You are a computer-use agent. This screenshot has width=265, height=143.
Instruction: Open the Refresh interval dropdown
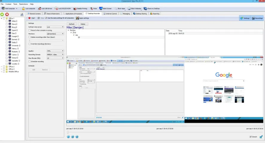click(55, 27)
